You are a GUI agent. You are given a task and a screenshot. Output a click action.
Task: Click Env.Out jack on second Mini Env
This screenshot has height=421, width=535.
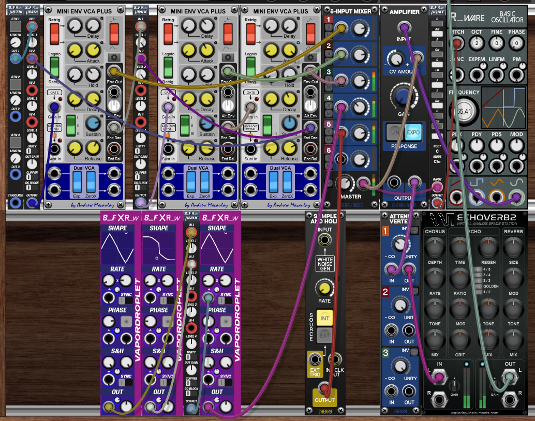[x=228, y=72]
